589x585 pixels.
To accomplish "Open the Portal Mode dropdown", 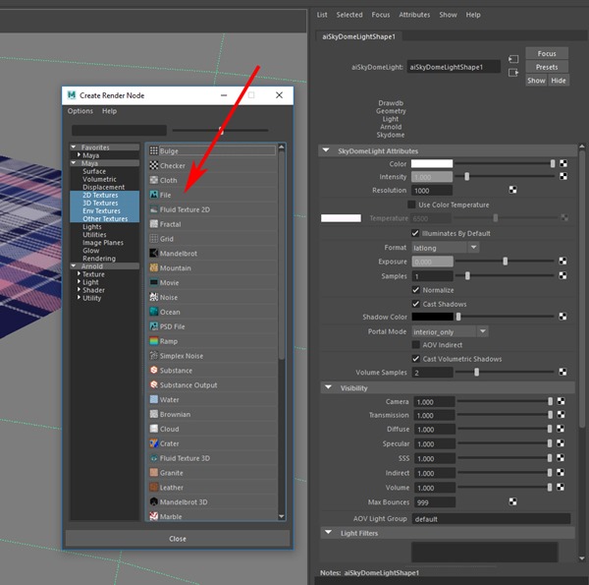I will [450, 331].
